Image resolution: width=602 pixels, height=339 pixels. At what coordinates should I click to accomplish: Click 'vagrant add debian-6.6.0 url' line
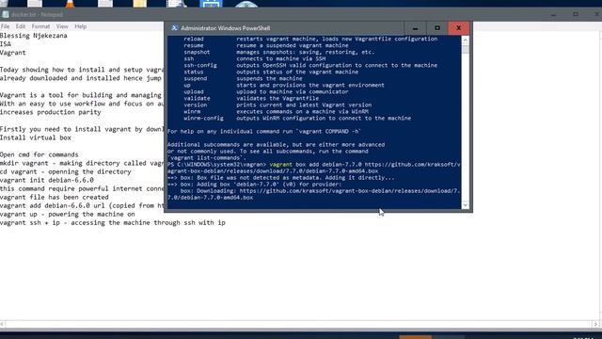pyautogui.click(x=82, y=205)
